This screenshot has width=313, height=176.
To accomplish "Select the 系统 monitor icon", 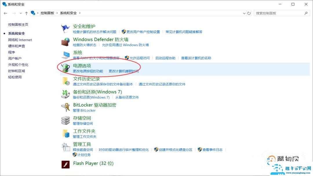I will pos(65,54).
